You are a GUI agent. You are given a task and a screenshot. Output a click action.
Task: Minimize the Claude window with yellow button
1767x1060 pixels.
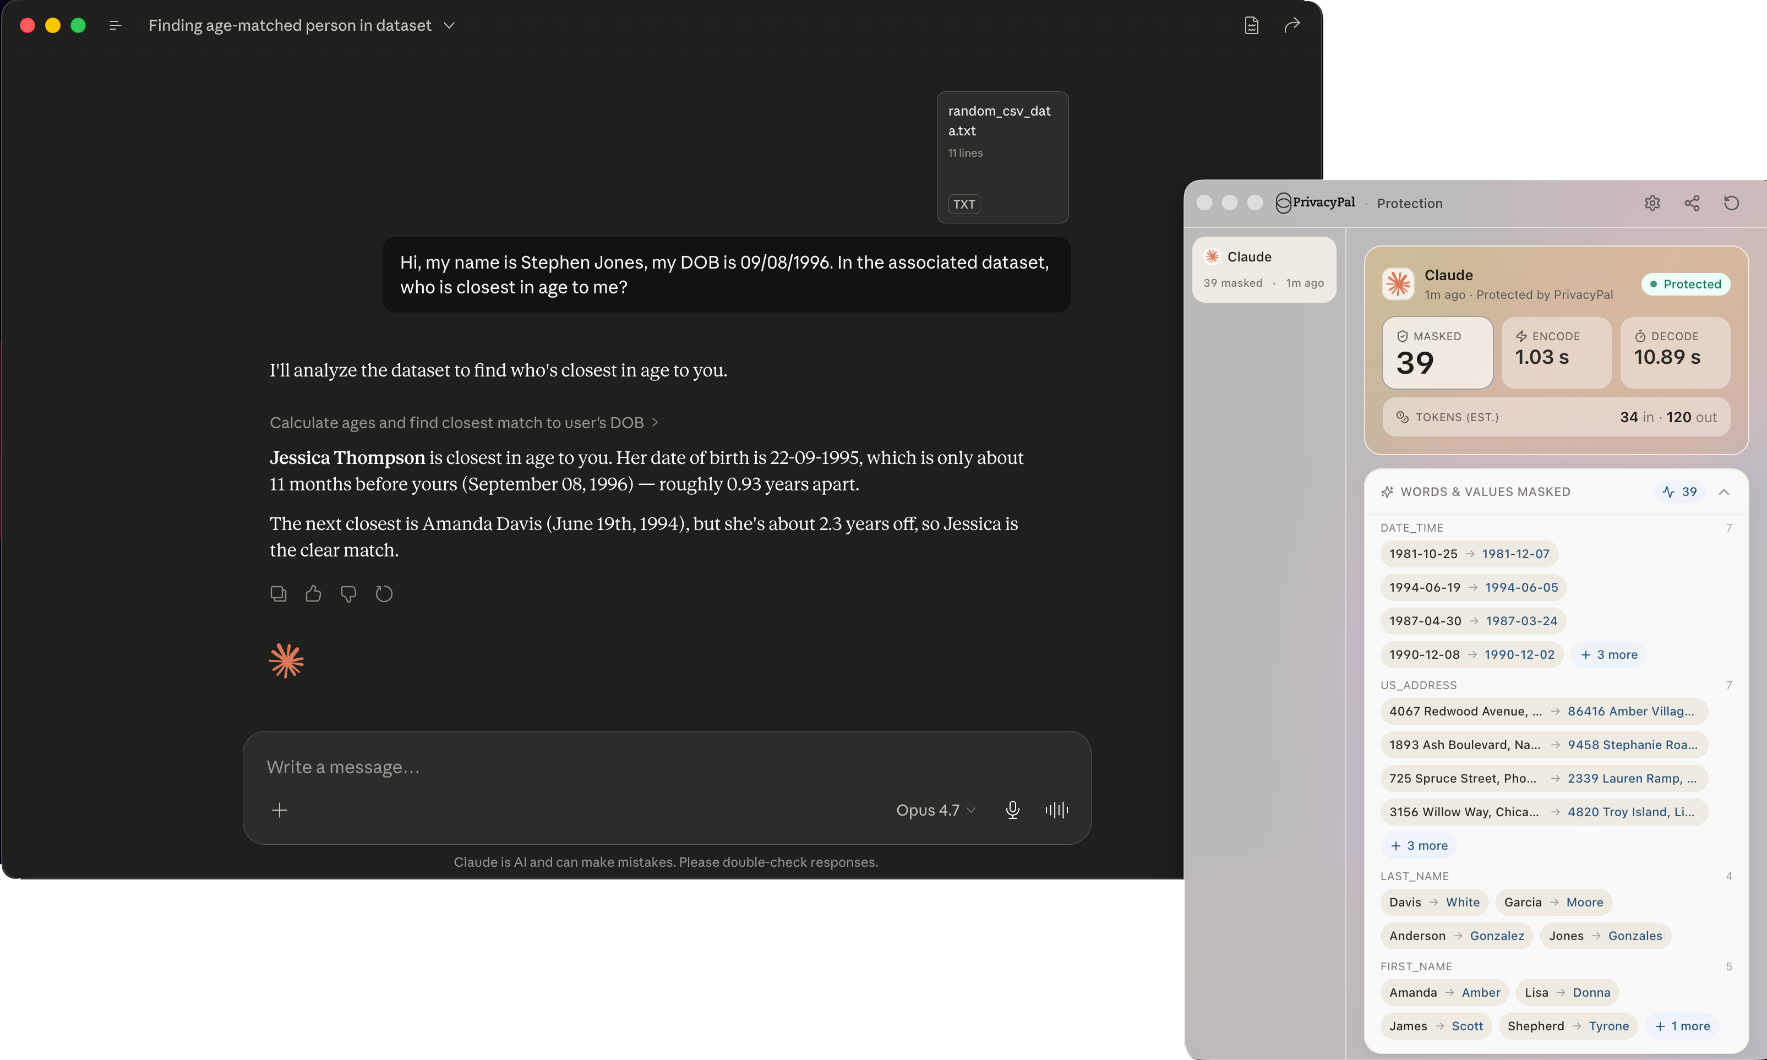point(53,26)
